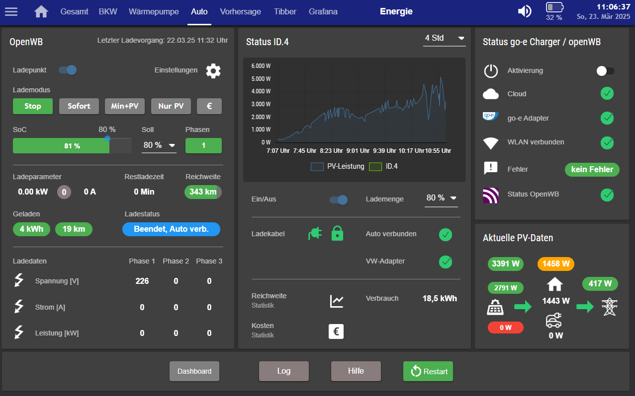This screenshot has width=635, height=396.
Task: Click the ID.4 chart legend entry
Action: click(x=382, y=167)
